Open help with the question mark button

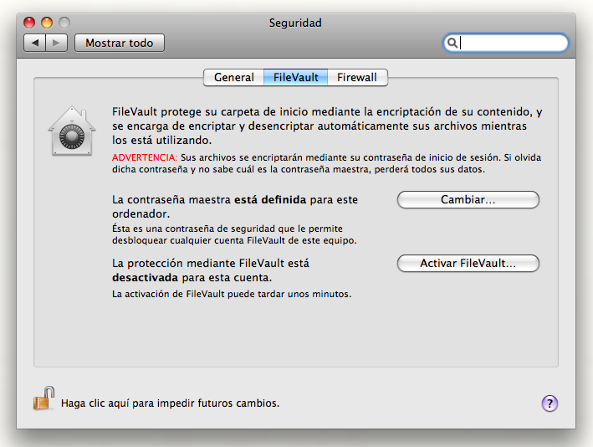(550, 403)
